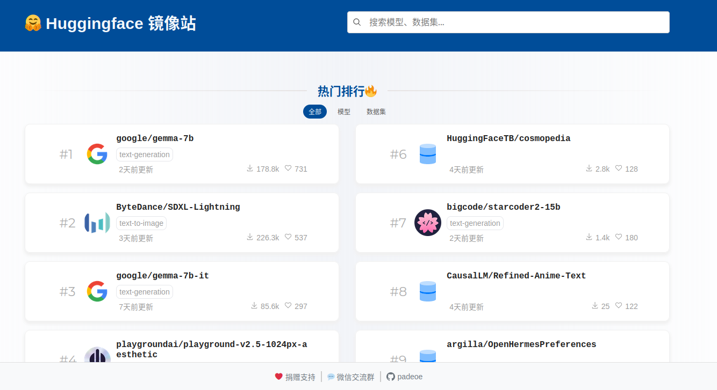Click the 热门排行 heading
The width and height of the screenshot is (717, 390).
pyautogui.click(x=341, y=91)
